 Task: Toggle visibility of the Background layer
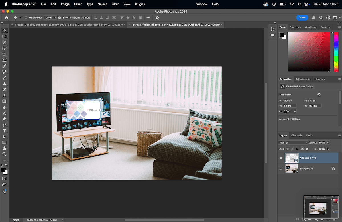click(281, 168)
